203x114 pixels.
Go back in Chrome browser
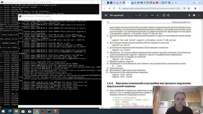[105, 8]
